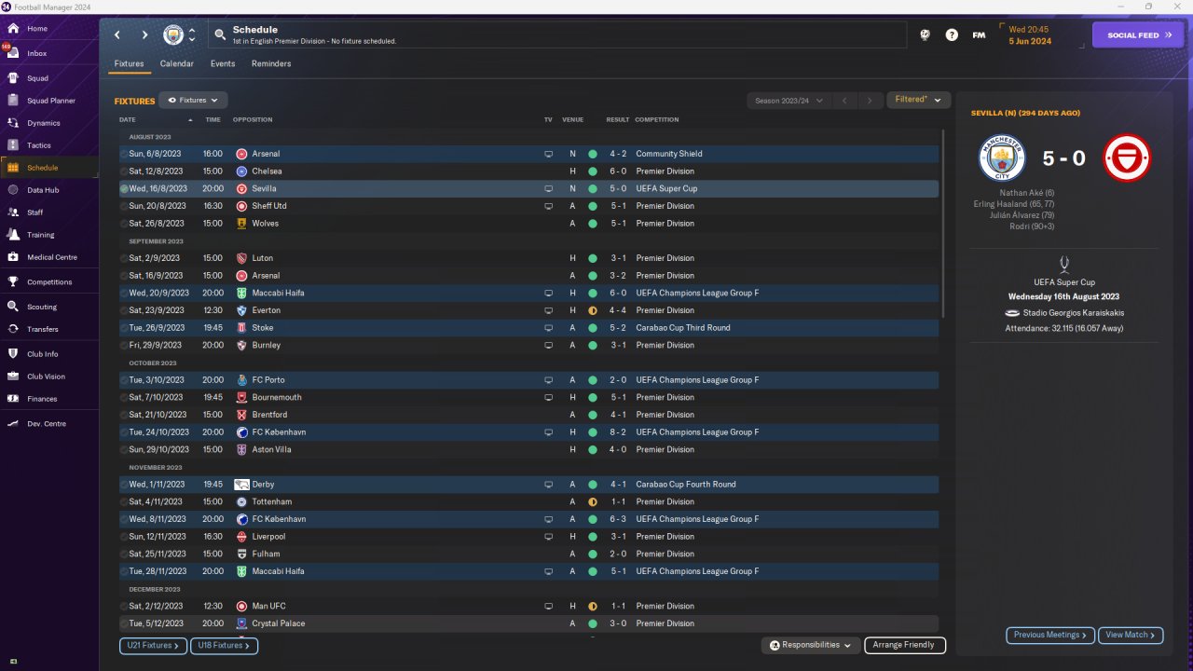Click the search magnifier icon in header
The image size is (1193, 671).
pyautogui.click(x=220, y=34)
